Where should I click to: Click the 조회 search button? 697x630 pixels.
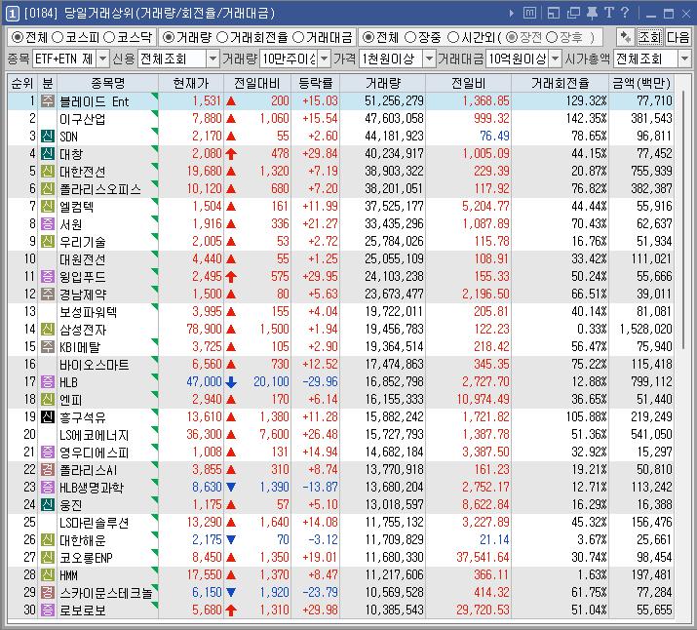pyautogui.click(x=650, y=37)
